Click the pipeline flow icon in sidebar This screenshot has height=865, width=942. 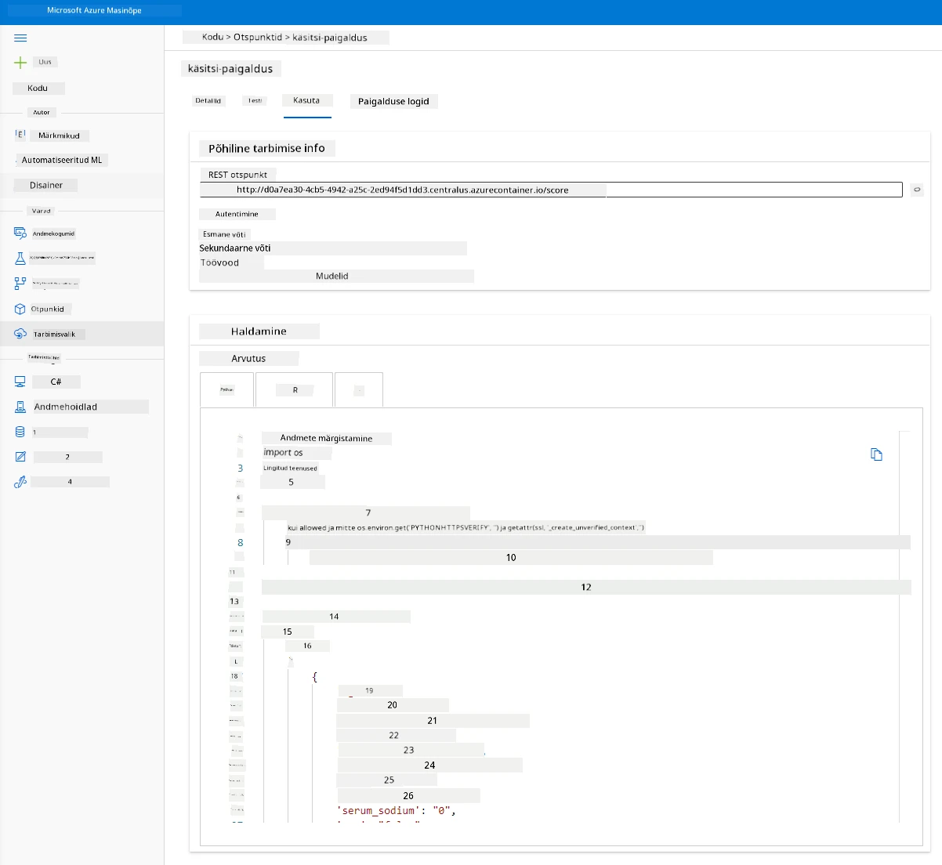coord(20,284)
